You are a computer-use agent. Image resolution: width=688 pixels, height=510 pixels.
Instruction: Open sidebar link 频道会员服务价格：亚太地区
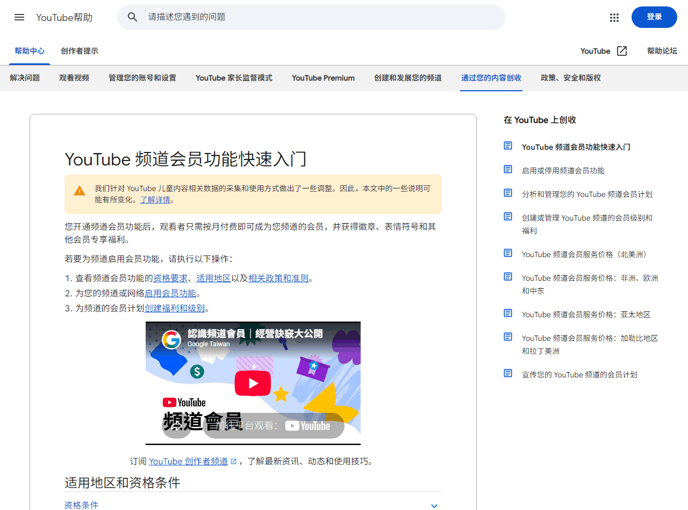point(586,315)
